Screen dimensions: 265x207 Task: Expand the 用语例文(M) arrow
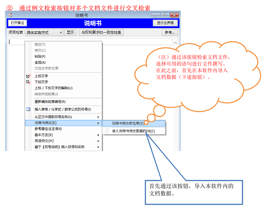(98, 141)
